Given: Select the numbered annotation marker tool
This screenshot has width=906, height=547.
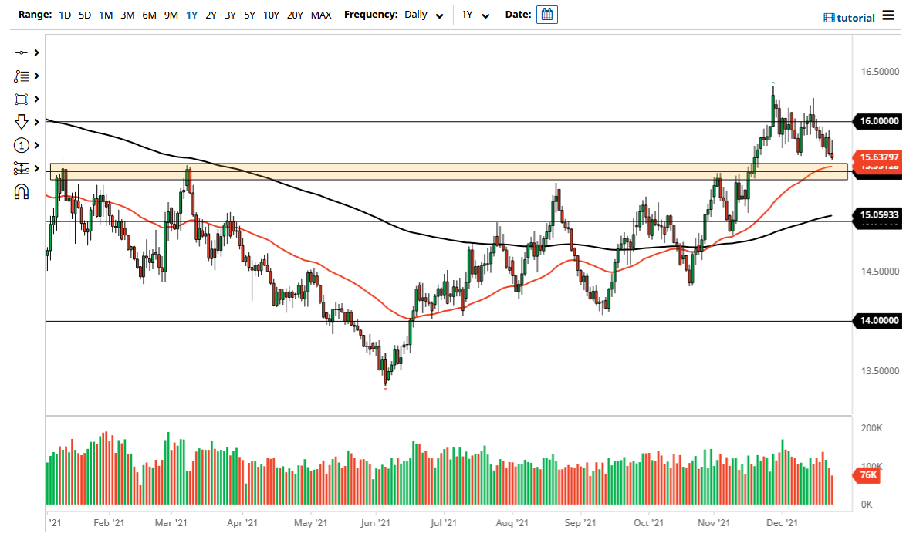Looking at the screenshot, I should pyautogui.click(x=23, y=145).
